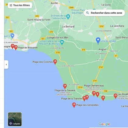Click the Longeville-sur-Mer town label
The width and height of the screenshot is (128, 128).
coord(58,37)
